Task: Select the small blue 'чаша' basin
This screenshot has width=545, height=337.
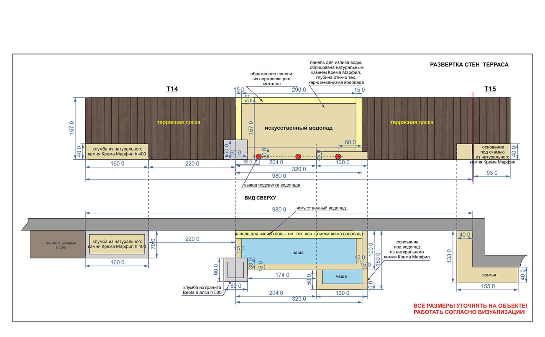Action: [x=341, y=276]
